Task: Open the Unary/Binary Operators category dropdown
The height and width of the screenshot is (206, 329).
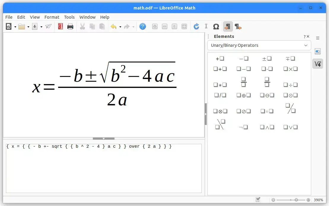Action: (x=259, y=45)
